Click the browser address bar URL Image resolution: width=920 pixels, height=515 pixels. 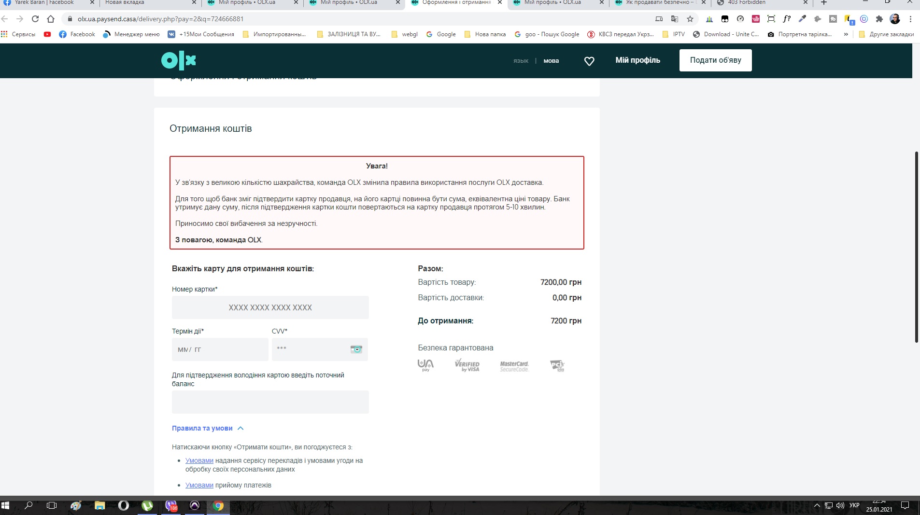click(160, 19)
